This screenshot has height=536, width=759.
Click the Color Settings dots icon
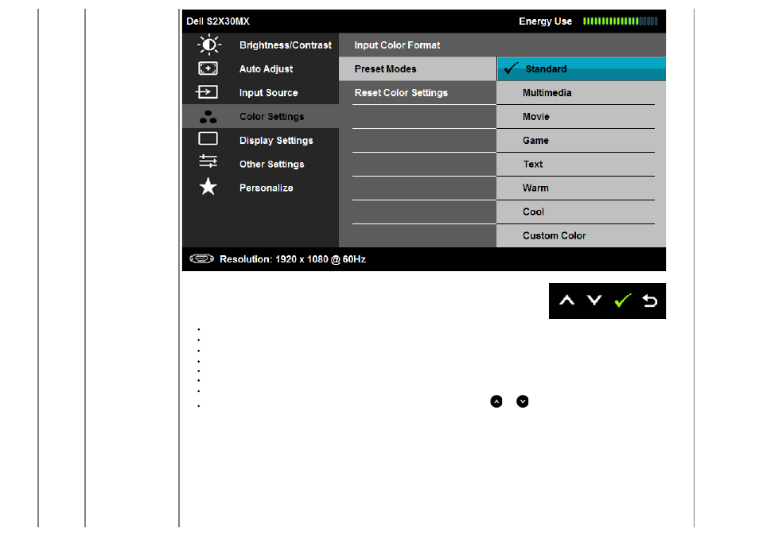coord(208,117)
